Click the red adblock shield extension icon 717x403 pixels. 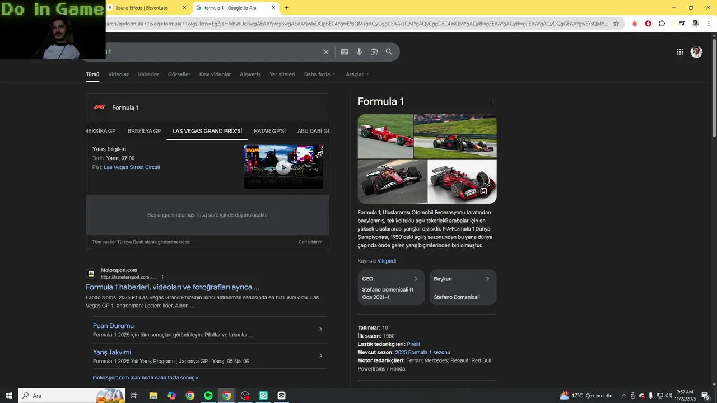point(648,24)
